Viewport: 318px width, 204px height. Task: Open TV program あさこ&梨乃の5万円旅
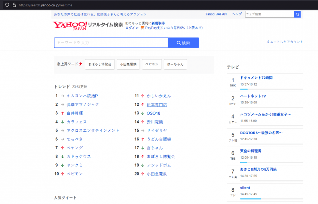pos(259,169)
